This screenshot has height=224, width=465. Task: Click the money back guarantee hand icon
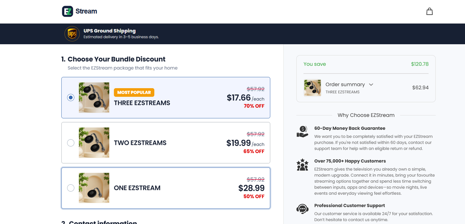(302, 131)
